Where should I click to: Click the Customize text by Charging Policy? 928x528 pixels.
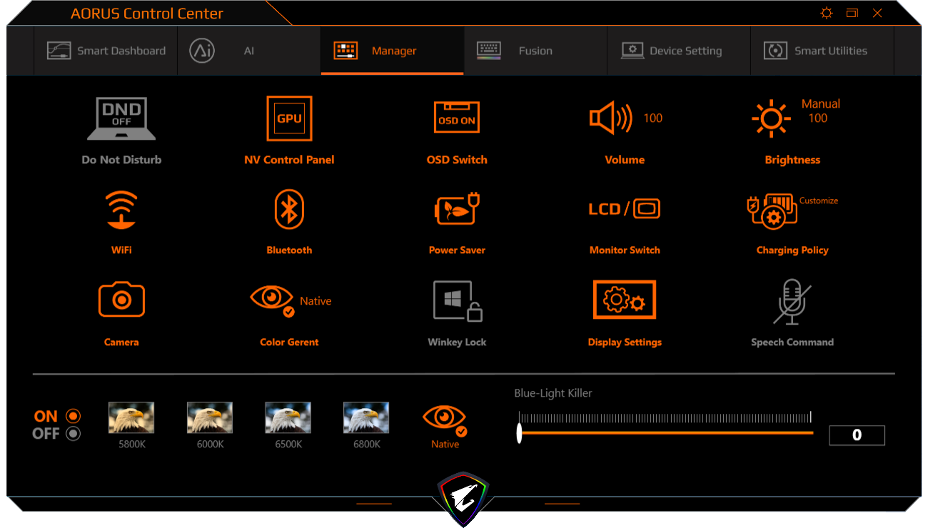tap(819, 200)
